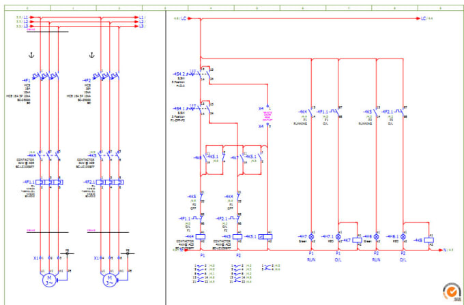Click the anchor symbol above -4F1
Viewport: 464px width, 305px height.
31,55
